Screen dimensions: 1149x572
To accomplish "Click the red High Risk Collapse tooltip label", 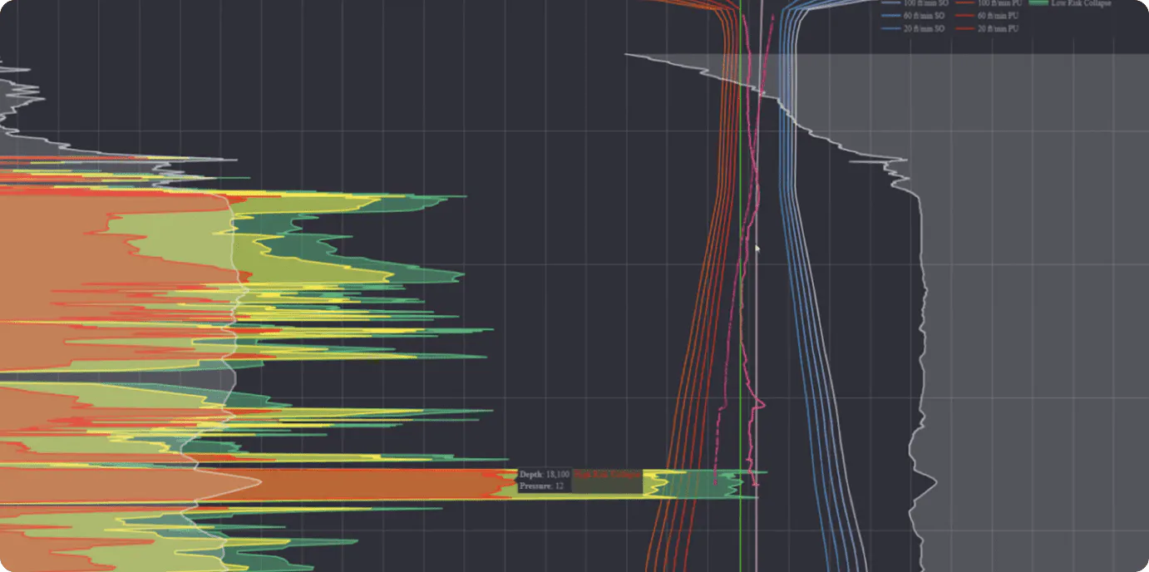I will coord(608,475).
